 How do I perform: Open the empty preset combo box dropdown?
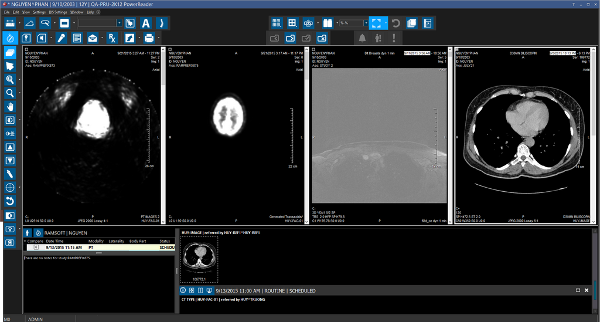(x=120, y=23)
